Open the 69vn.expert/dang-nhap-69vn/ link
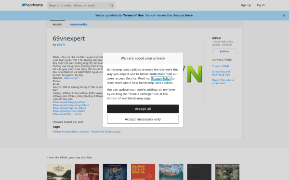The width and height of the screenshot is (289, 180). [71, 105]
